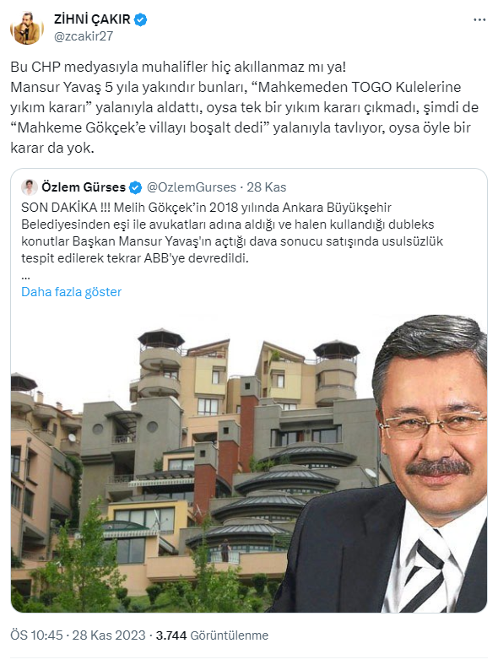
Task: Open the @zcakir27 handle link
Action: (x=84, y=36)
